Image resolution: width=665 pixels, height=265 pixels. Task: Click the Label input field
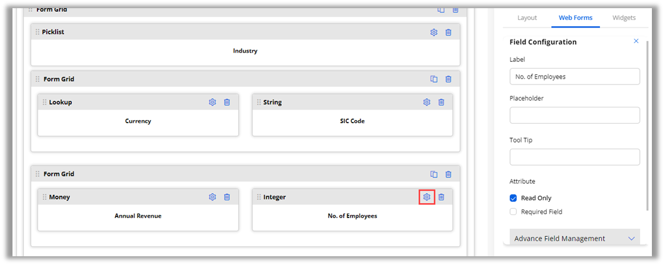pyautogui.click(x=574, y=76)
